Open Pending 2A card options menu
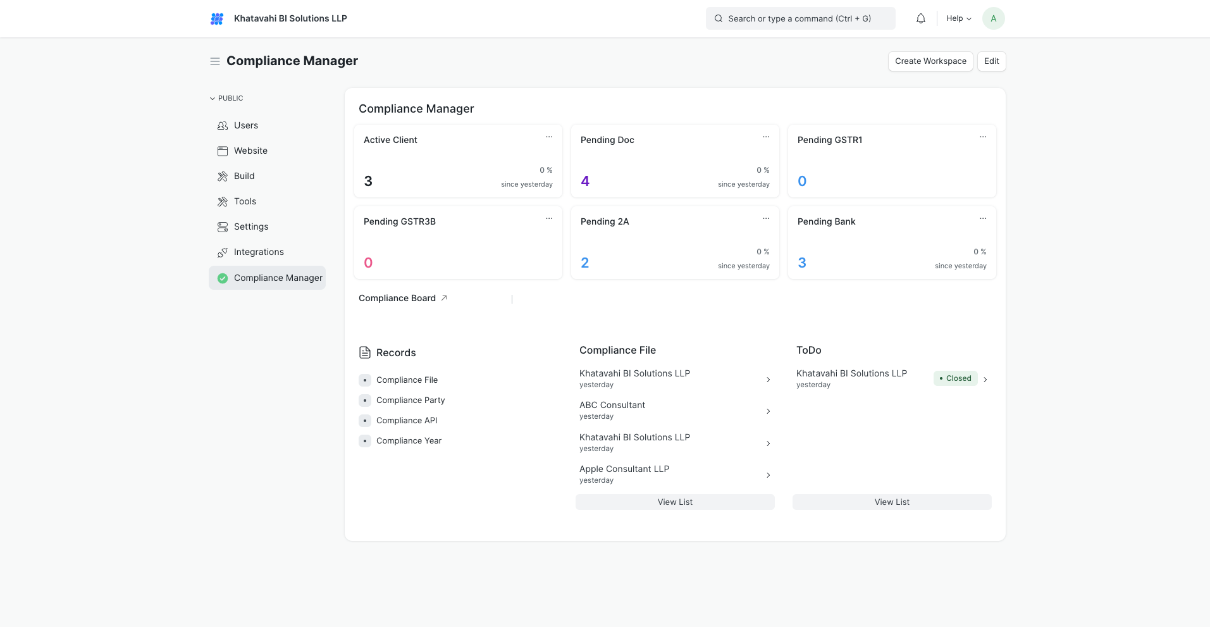This screenshot has height=627, width=1210. (x=766, y=218)
